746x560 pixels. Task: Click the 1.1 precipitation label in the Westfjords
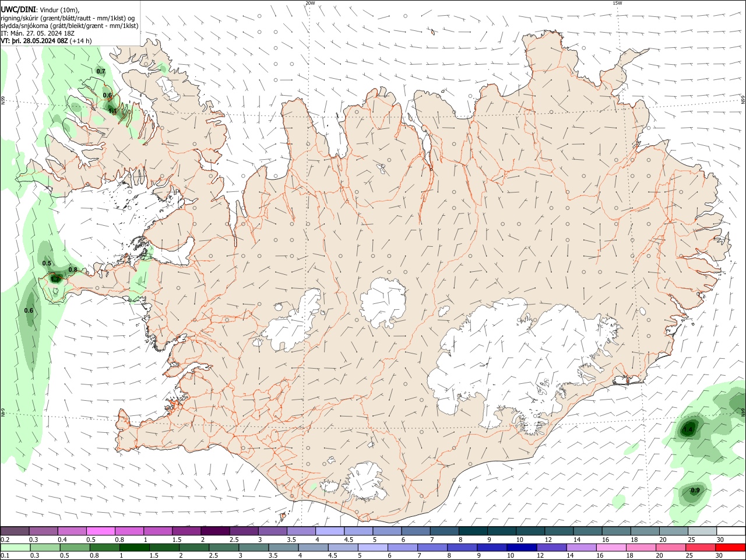click(x=112, y=111)
